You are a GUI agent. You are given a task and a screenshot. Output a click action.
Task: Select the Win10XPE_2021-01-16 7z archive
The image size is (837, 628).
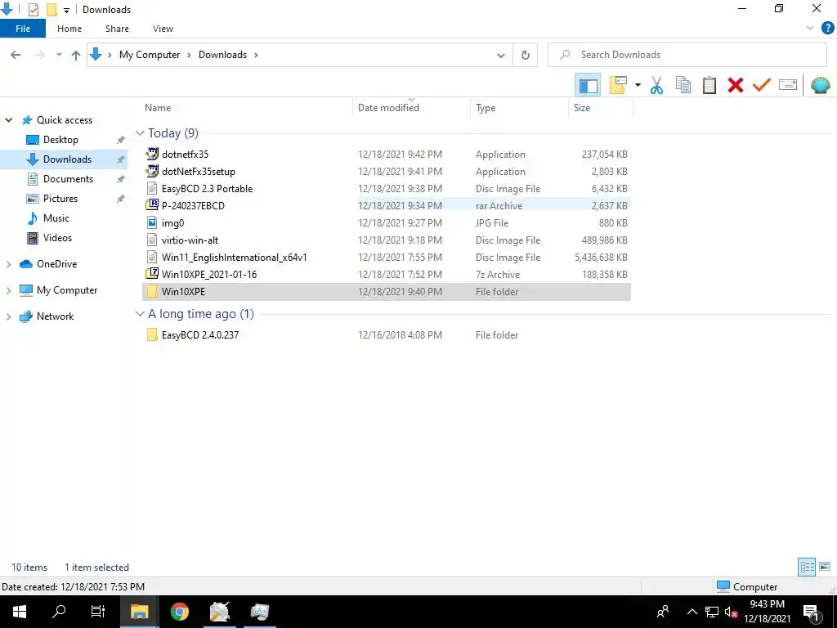pos(387,275)
